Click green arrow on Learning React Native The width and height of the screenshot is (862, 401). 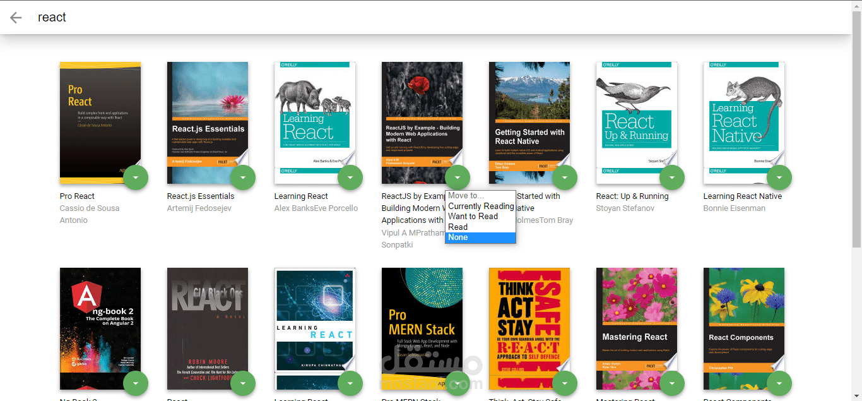(779, 177)
